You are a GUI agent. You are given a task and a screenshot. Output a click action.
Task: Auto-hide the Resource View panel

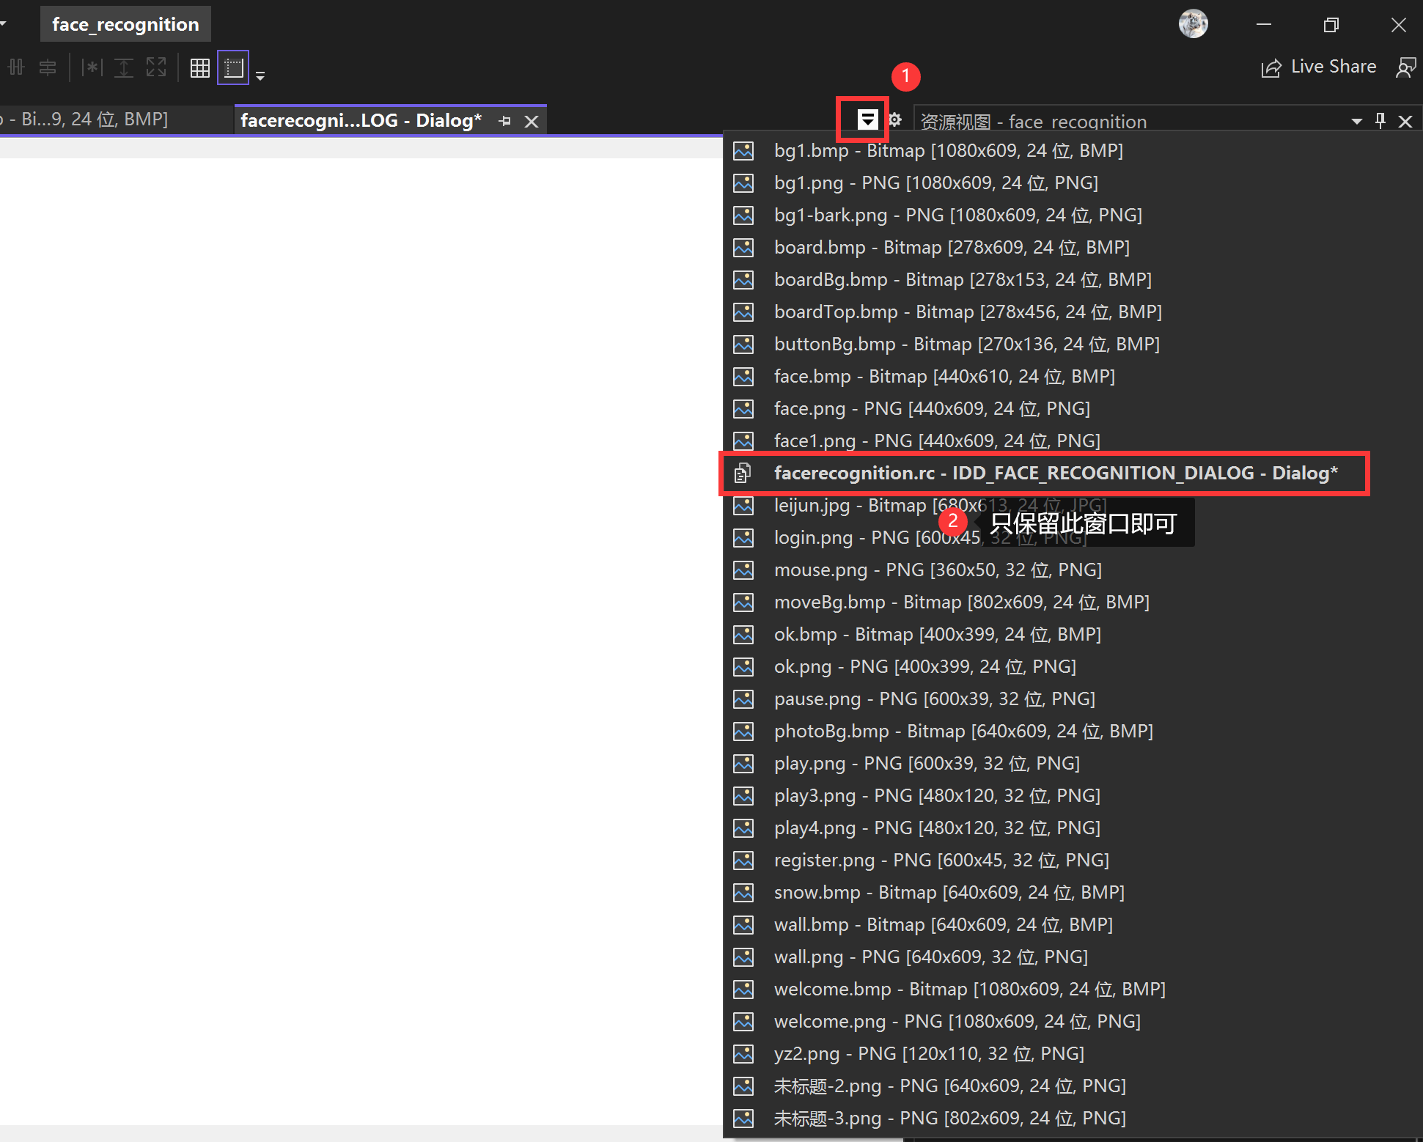point(1380,121)
